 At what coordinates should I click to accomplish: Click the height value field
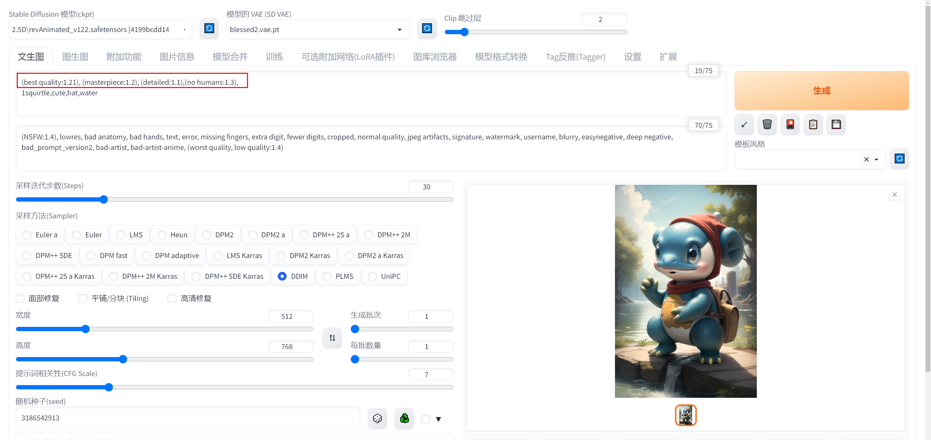(291, 346)
